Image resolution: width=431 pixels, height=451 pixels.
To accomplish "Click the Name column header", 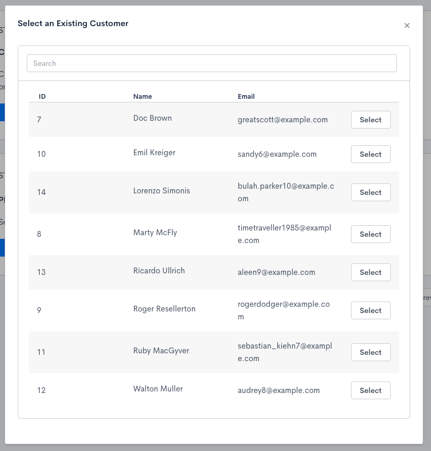I will pos(142,97).
